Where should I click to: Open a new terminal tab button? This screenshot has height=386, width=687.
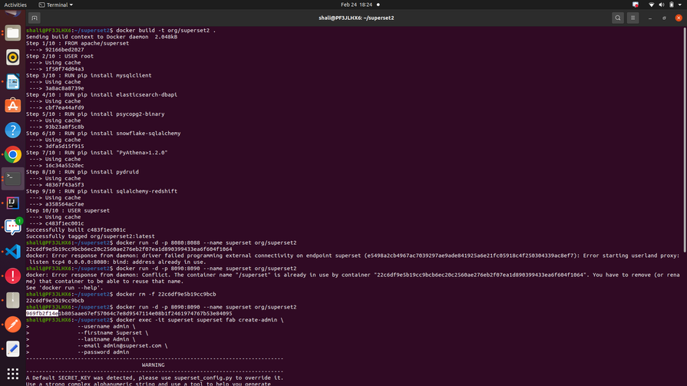pos(35,18)
